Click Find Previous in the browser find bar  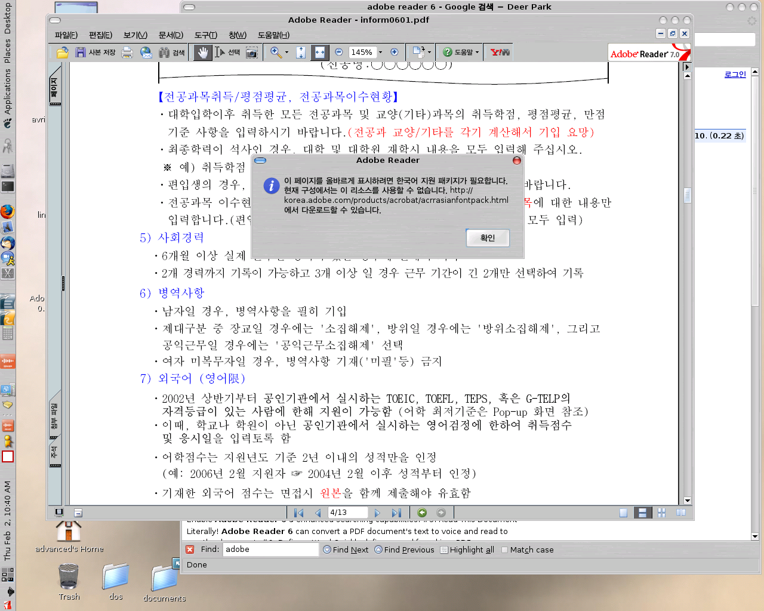tap(404, 550)
